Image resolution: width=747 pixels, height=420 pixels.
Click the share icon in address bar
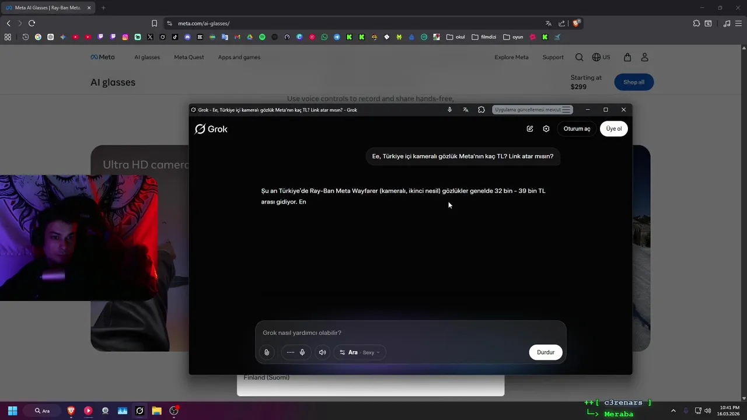point(562,23)
